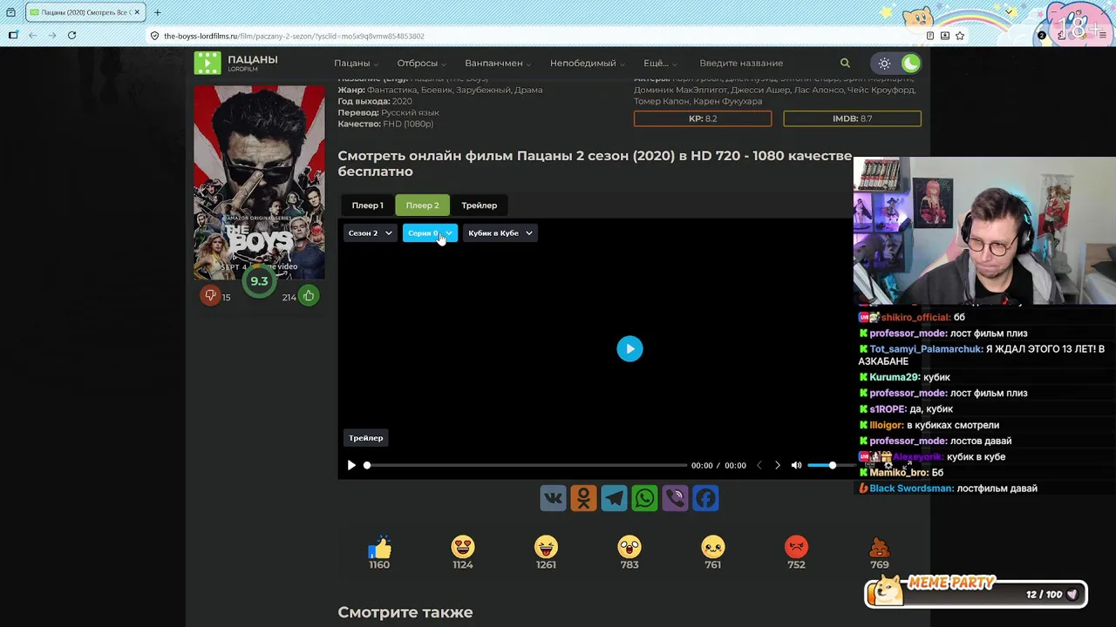Open the Кубик в Кубе voiceover dropdown
Screen dimensions: 1116x627
pyautogui.click(x=500, y=233)
